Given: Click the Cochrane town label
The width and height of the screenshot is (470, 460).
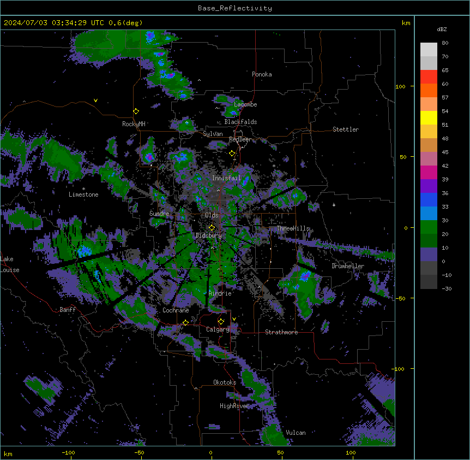Looking at the screenshot, I should 176,310.
